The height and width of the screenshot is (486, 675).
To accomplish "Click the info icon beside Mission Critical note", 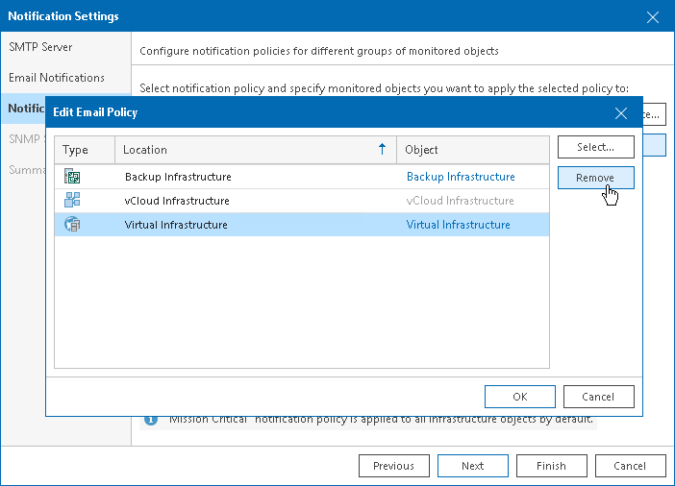I will (150, 420).
